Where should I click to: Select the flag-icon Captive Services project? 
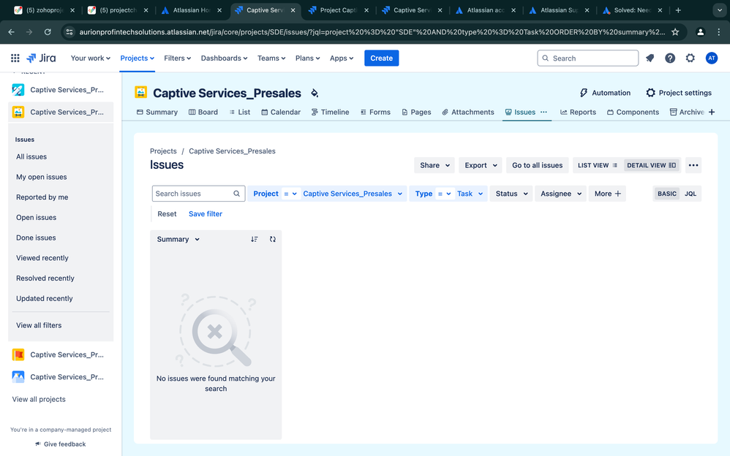click(x=59, y=354)
